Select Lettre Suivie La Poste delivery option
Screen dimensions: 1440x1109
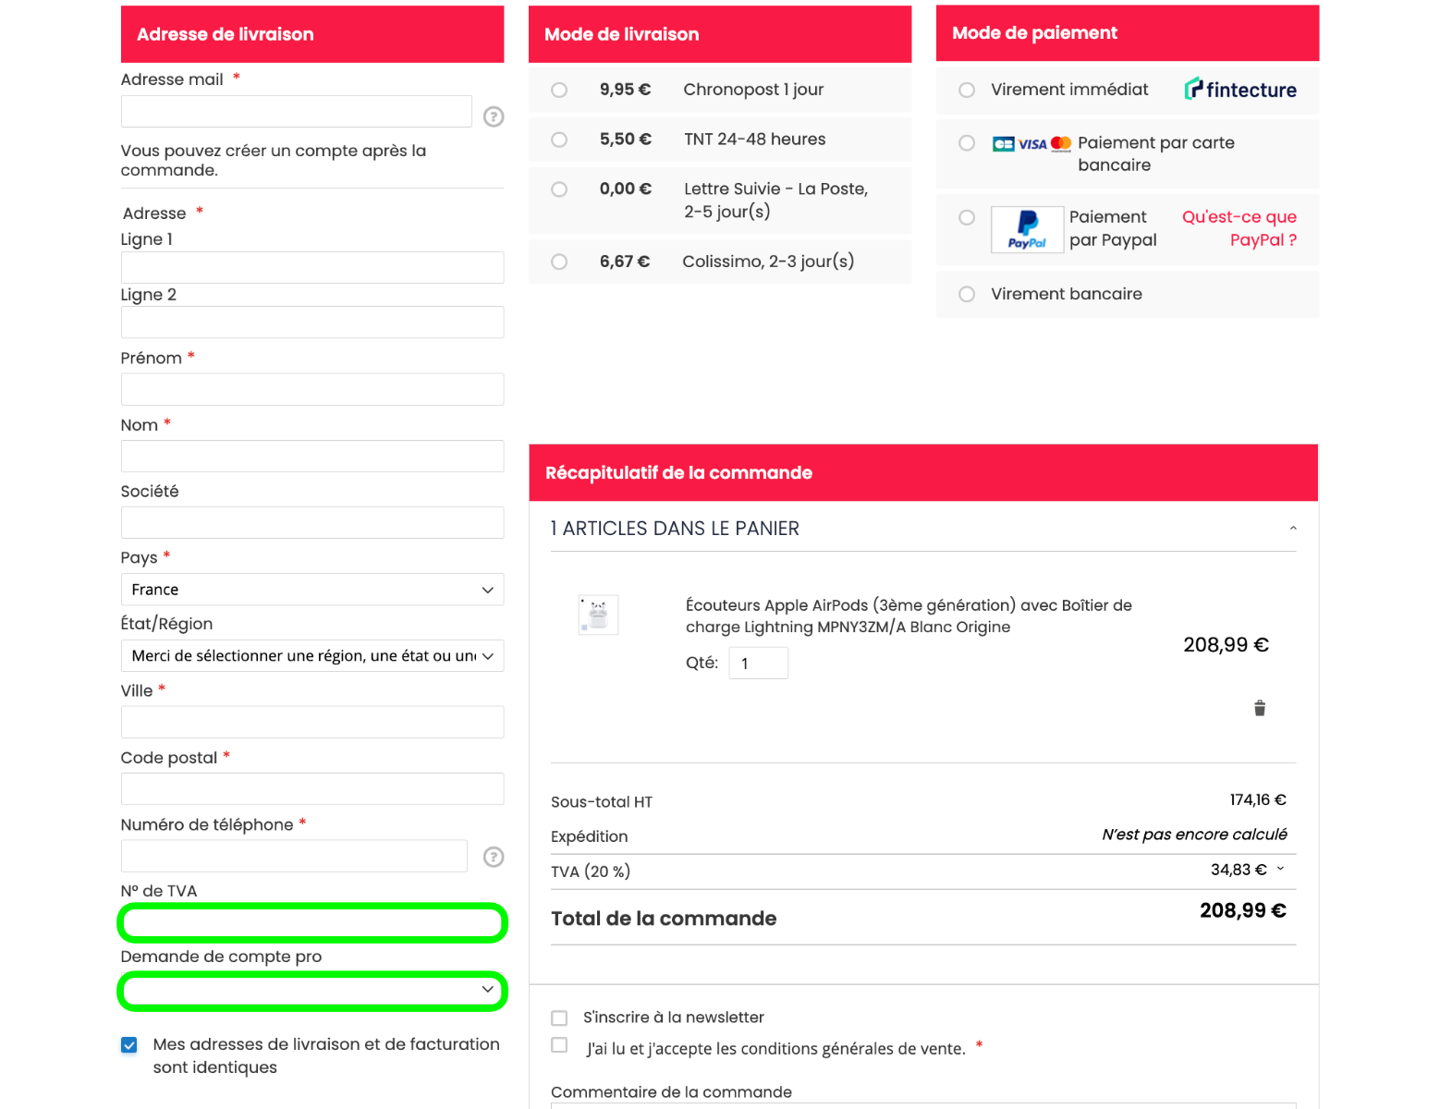559,189
